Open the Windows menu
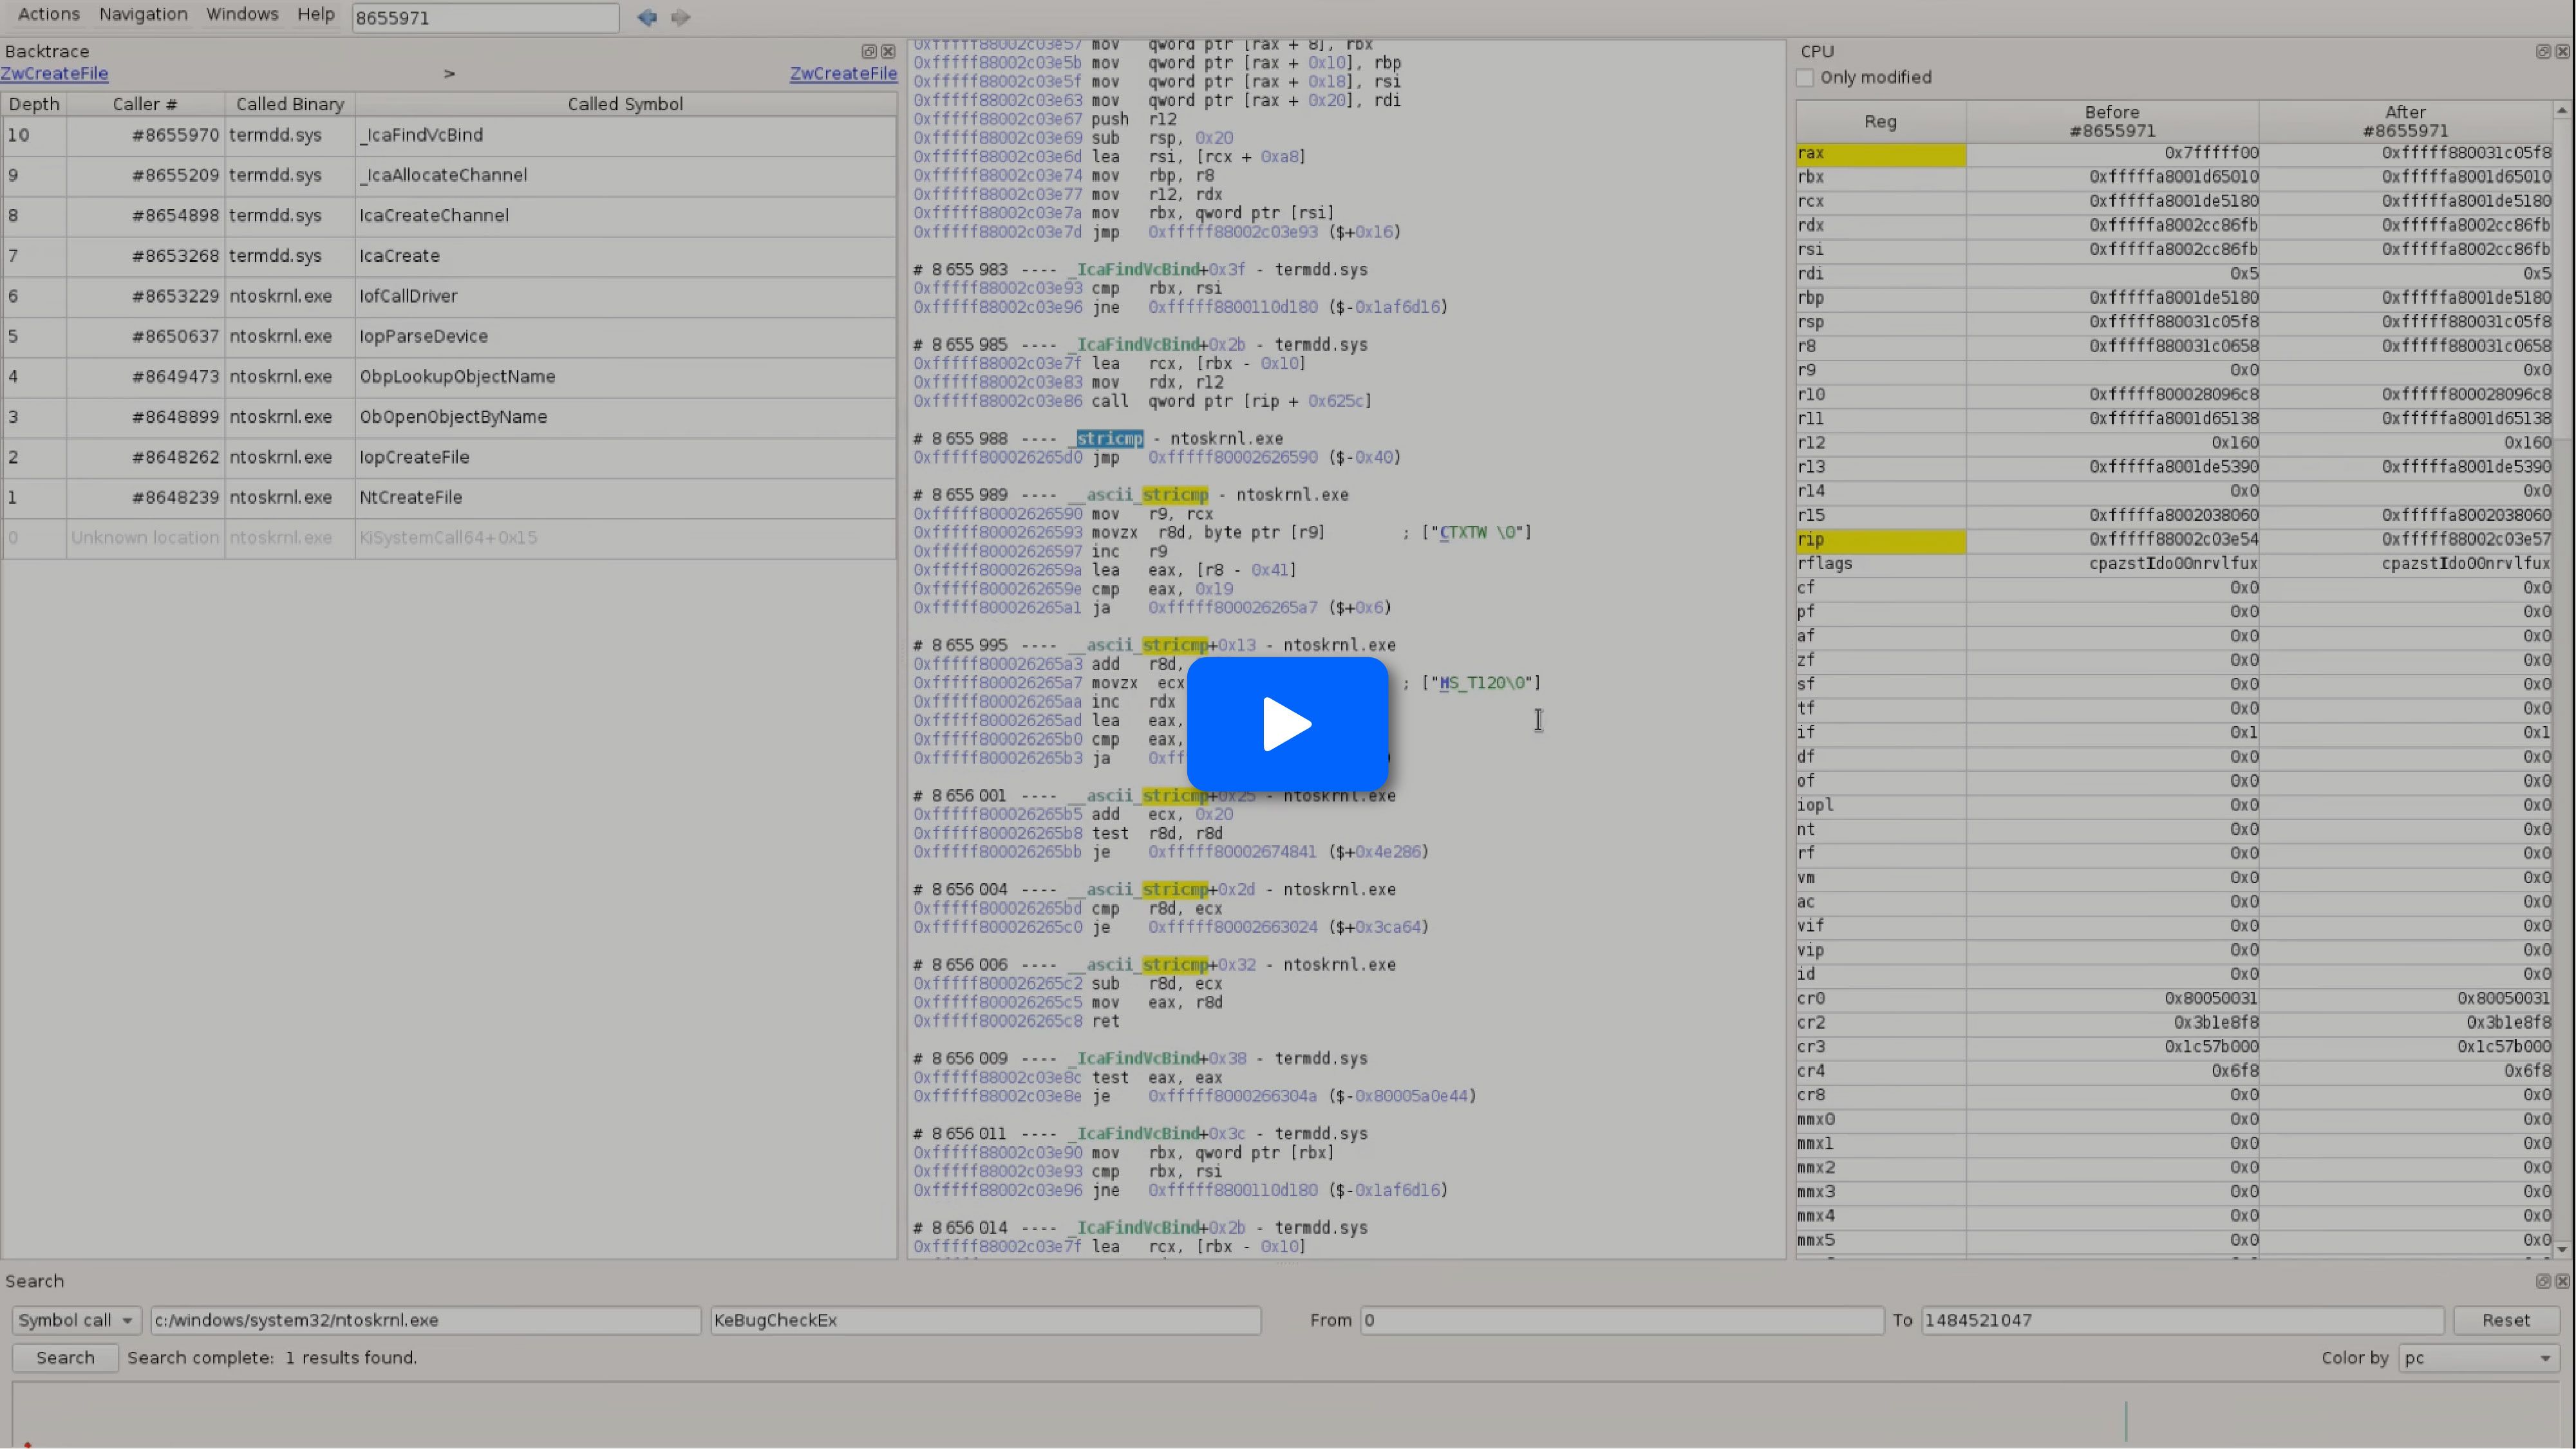The width and height of the screenshot is (2576, 1449). (242, 14)
